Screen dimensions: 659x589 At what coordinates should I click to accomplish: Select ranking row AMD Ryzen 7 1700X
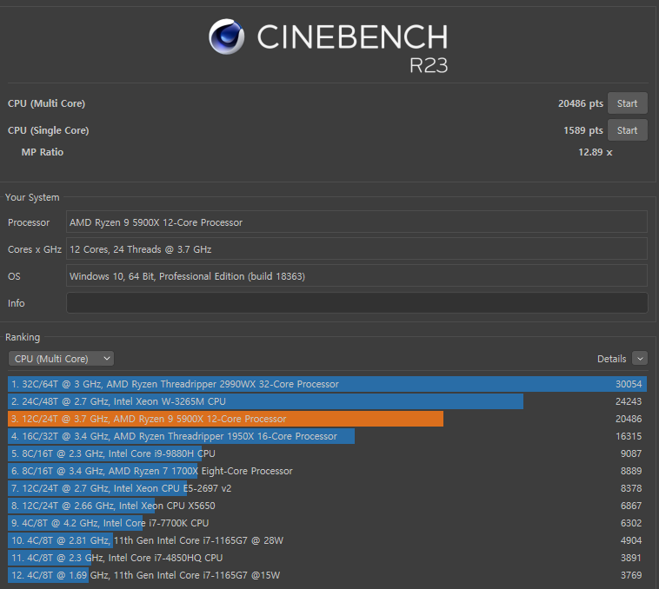(x=327, y=471)
